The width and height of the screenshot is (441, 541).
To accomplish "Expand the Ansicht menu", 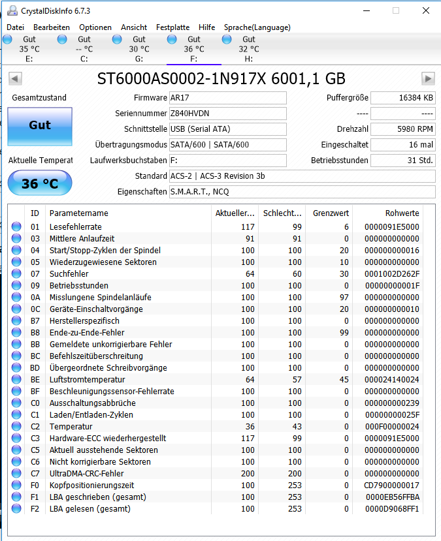I will click(134, 27).
